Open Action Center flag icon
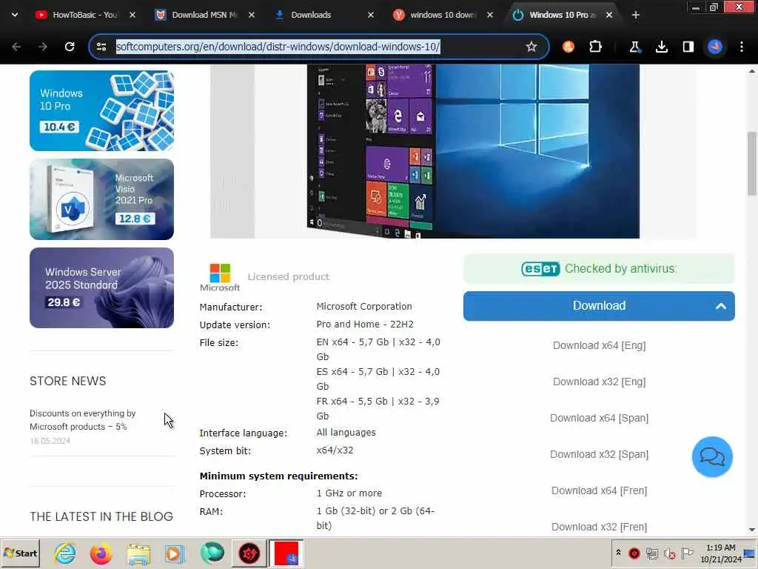This screenshot has height=569, width=758. [x=688, y=553]
